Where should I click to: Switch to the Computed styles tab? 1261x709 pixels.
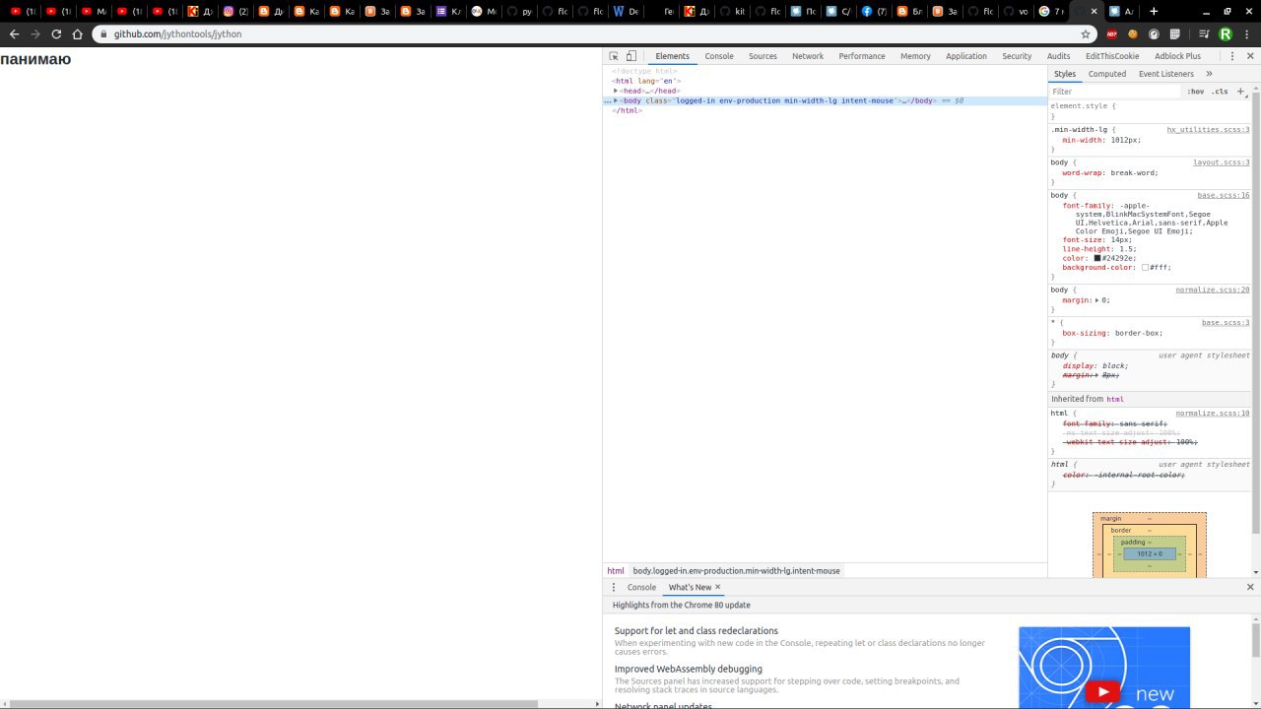coord(1107,74)
